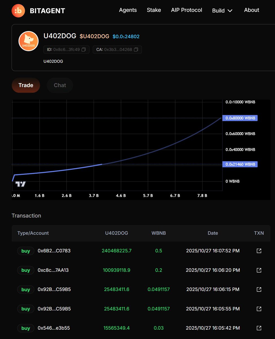Viewport: 275px width, 339px height.
Task: Go to the Stake page
Action: [154, 10]
